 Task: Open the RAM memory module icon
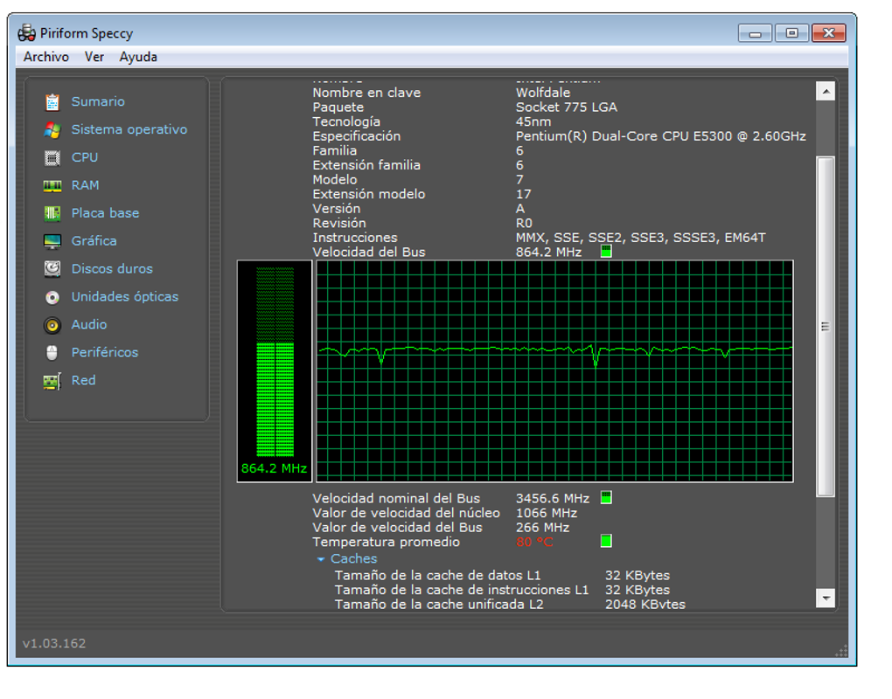[x=52, y=186]
